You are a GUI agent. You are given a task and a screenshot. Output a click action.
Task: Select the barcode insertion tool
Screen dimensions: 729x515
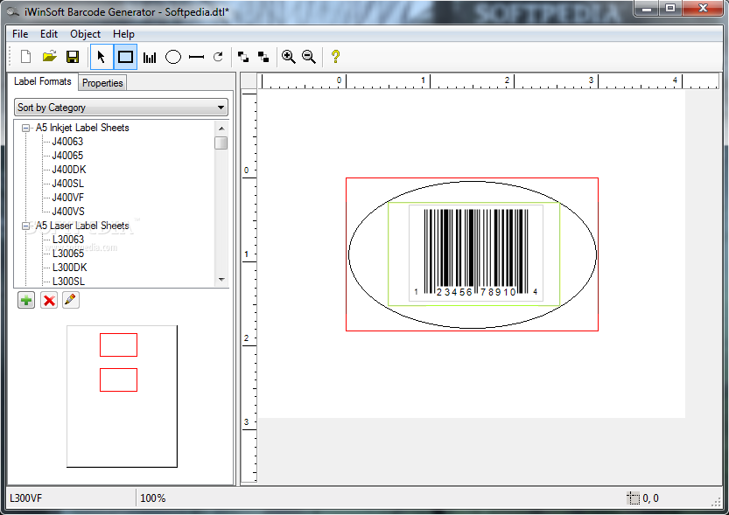[150, 57]
